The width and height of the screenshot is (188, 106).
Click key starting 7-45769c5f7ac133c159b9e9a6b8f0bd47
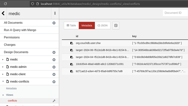[x=159, y=71]
